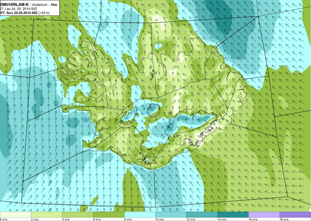Click the 14–16 m/s dark teal swatch

pyautogui.click(x=233, y=215)
